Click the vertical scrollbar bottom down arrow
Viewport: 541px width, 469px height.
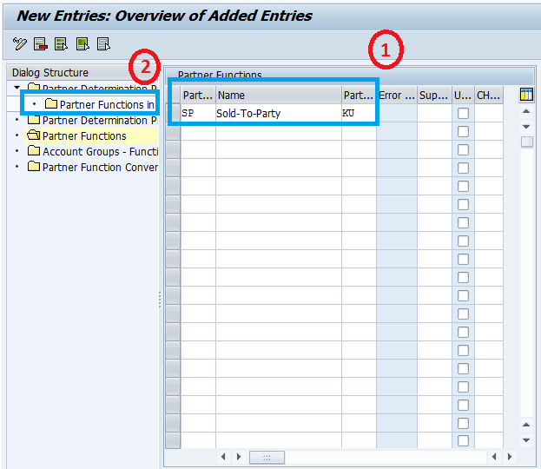pos(525,440)
